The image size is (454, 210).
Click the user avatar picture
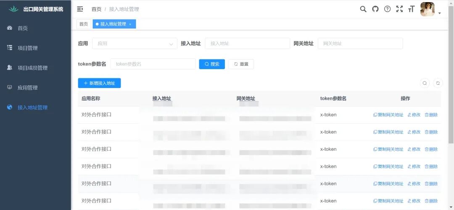pos(428,9)
